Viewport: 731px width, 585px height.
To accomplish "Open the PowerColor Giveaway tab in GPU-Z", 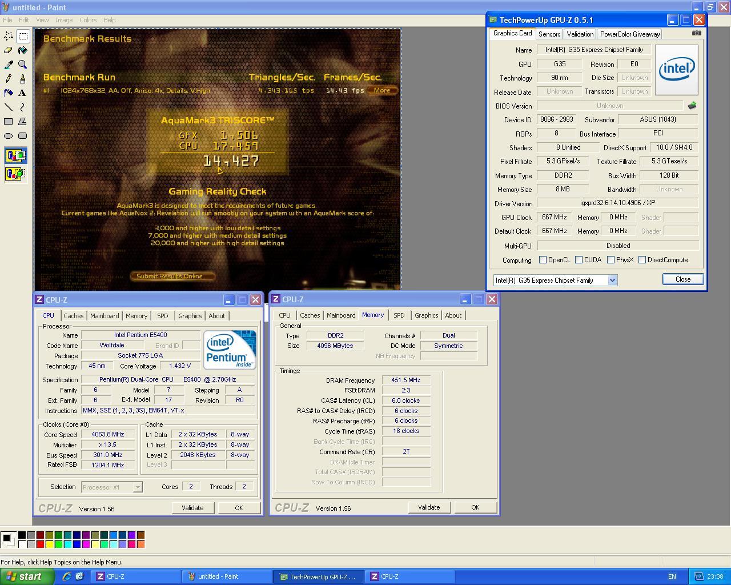I will 630,34.
